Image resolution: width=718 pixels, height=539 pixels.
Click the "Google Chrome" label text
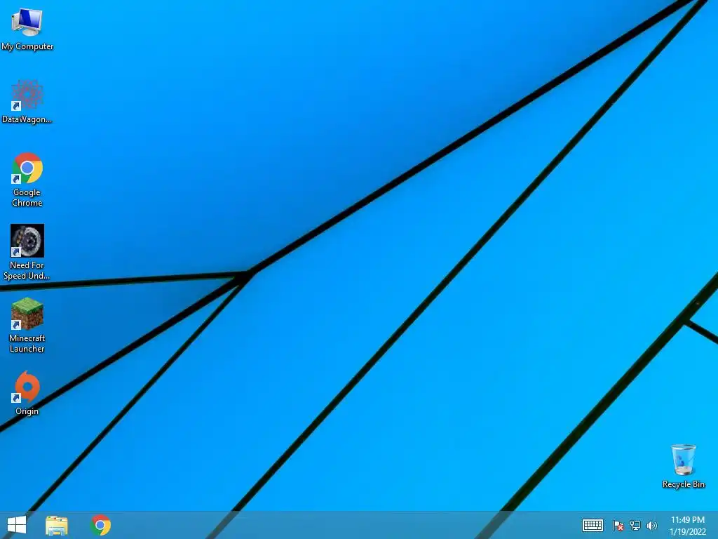coord(27,197)
